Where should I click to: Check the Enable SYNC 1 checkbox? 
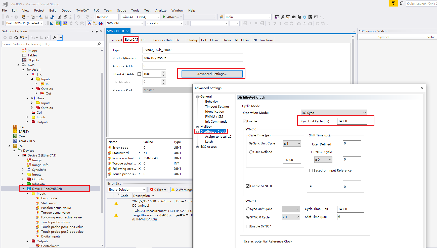click(x=248, y=226)
